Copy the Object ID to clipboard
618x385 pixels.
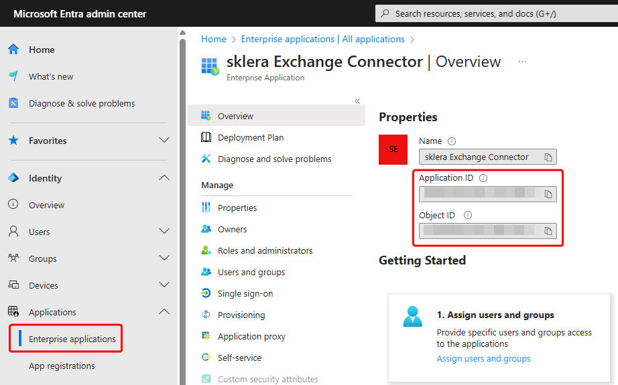pos(548,231)
